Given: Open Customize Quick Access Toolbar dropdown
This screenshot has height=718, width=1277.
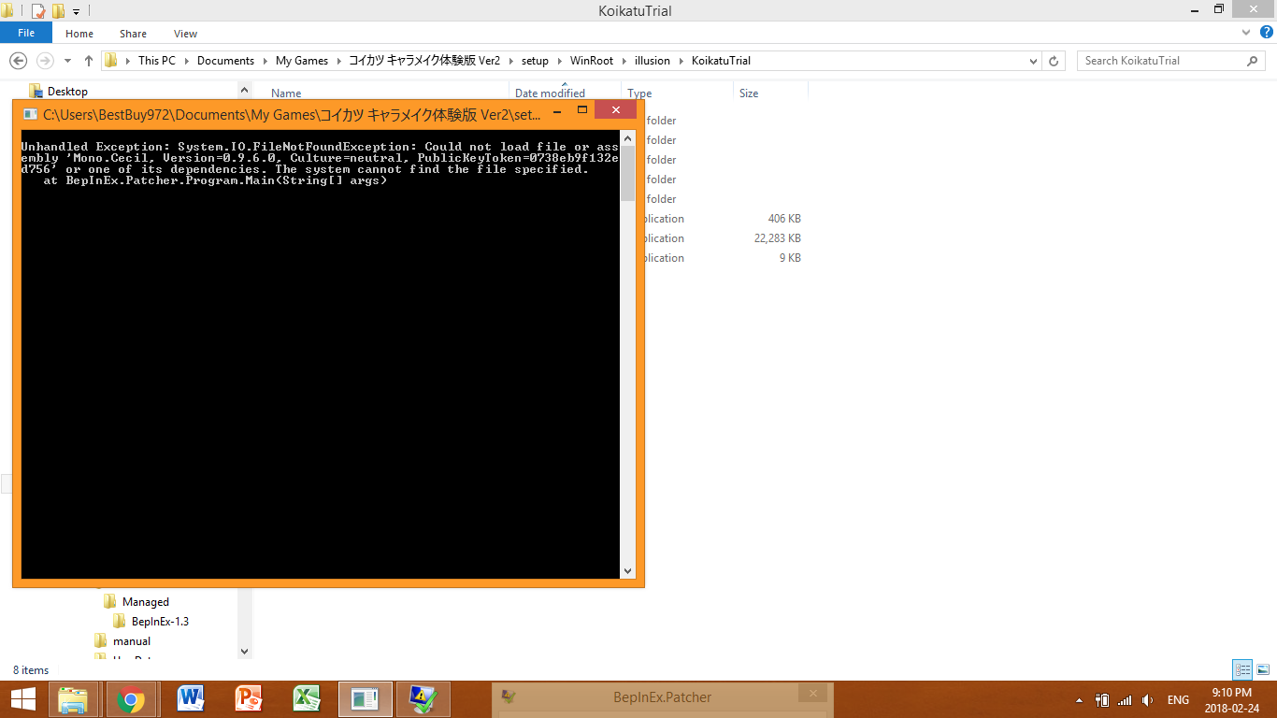Looking at the screenshot, I should (x=76, y=12).
